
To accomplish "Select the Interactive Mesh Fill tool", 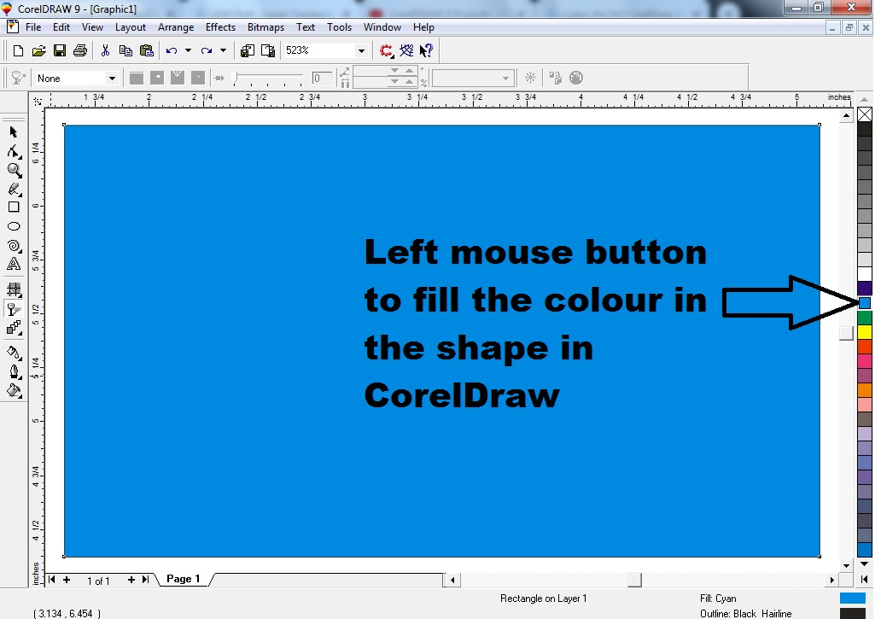I will click(14, 289).
